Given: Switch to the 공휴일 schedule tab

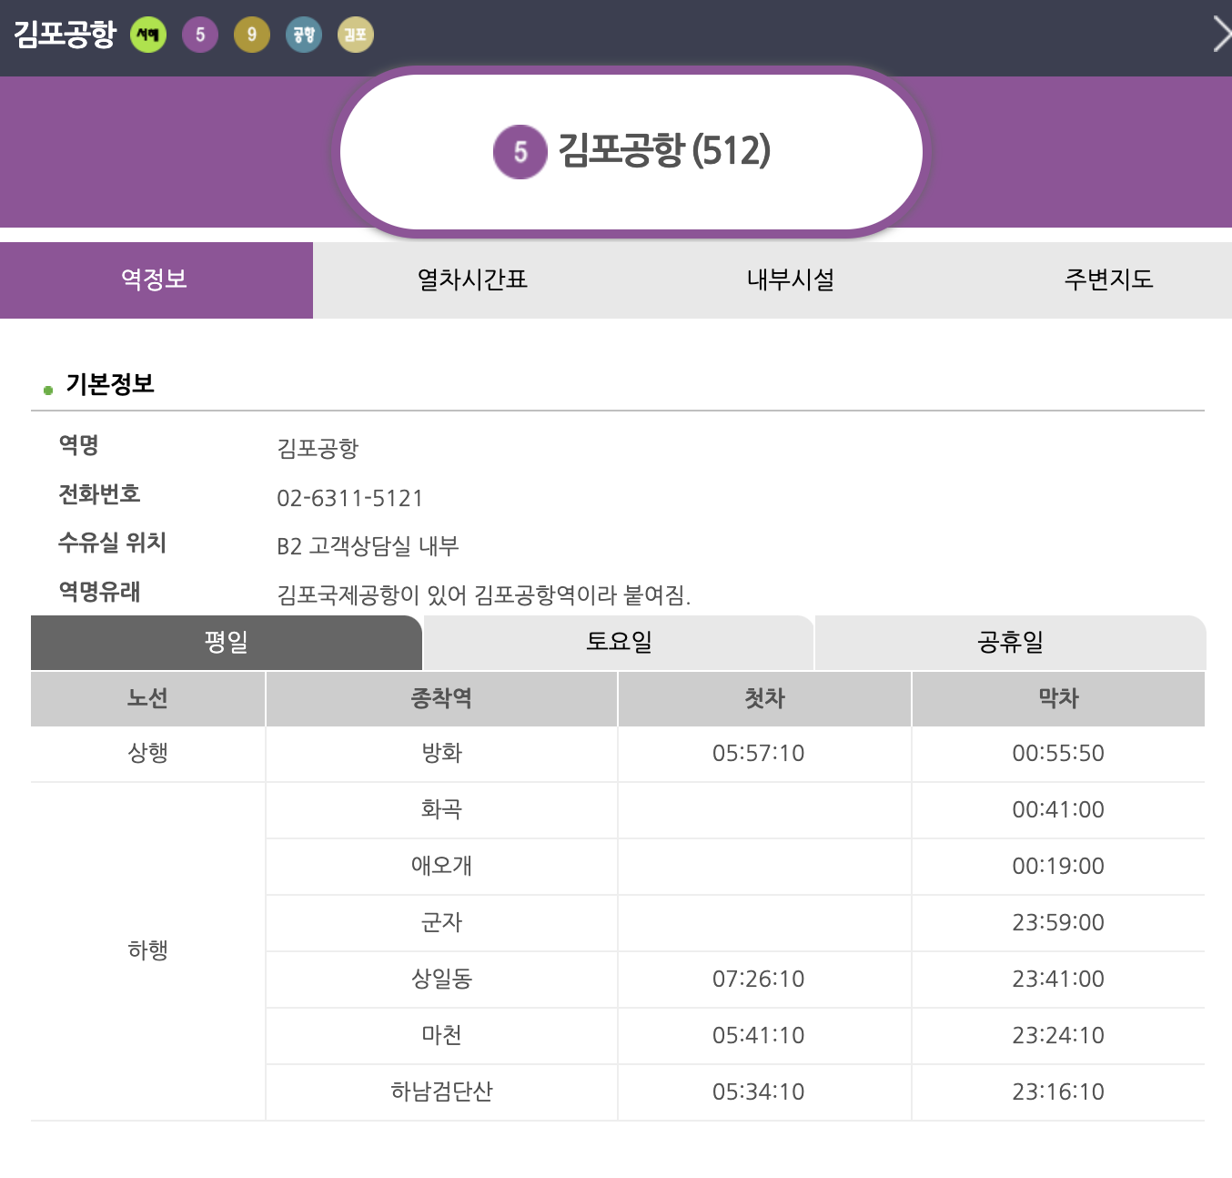Looking at the screenshot, I should pyautogui.click(x=1011, y=643).
